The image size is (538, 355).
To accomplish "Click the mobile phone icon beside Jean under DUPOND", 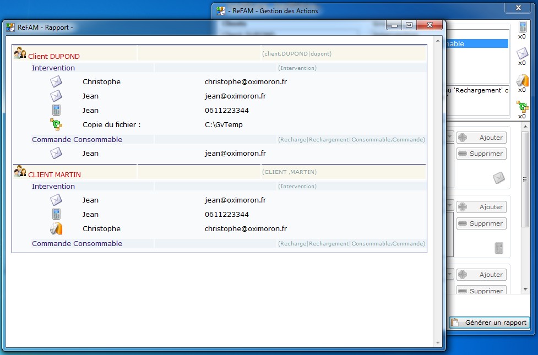I will point(56,110).
